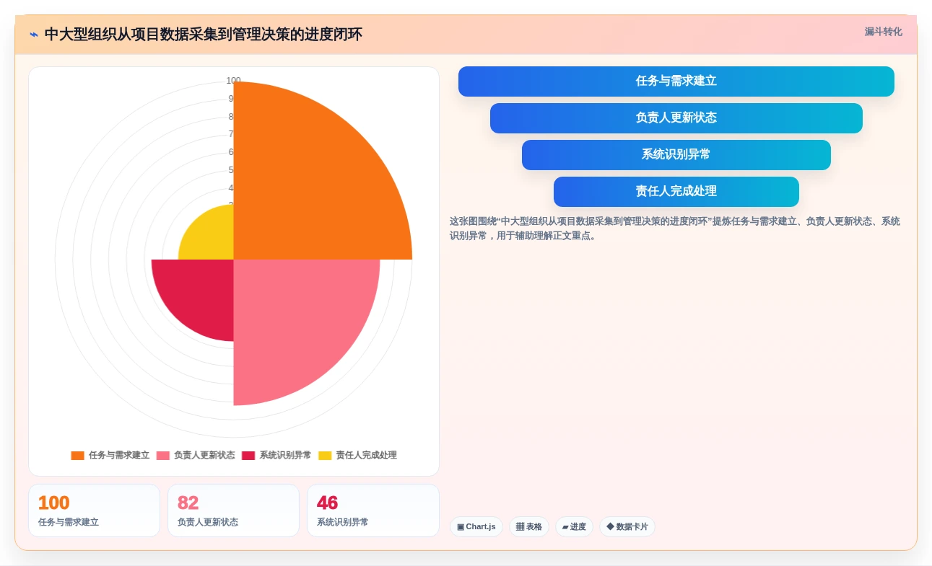Toggle 系统识别异常 crimson legend swatch
Viewport: 932px width, 566px height.
pyautogui.click(x=248, y=456)
